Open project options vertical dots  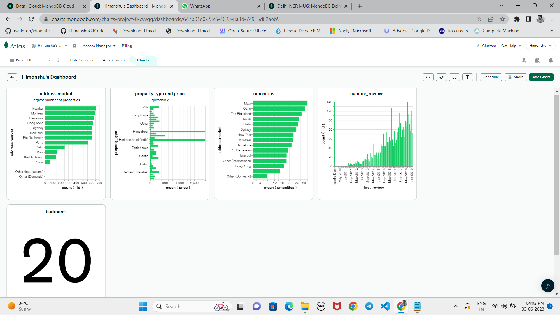tap(58, 60)
